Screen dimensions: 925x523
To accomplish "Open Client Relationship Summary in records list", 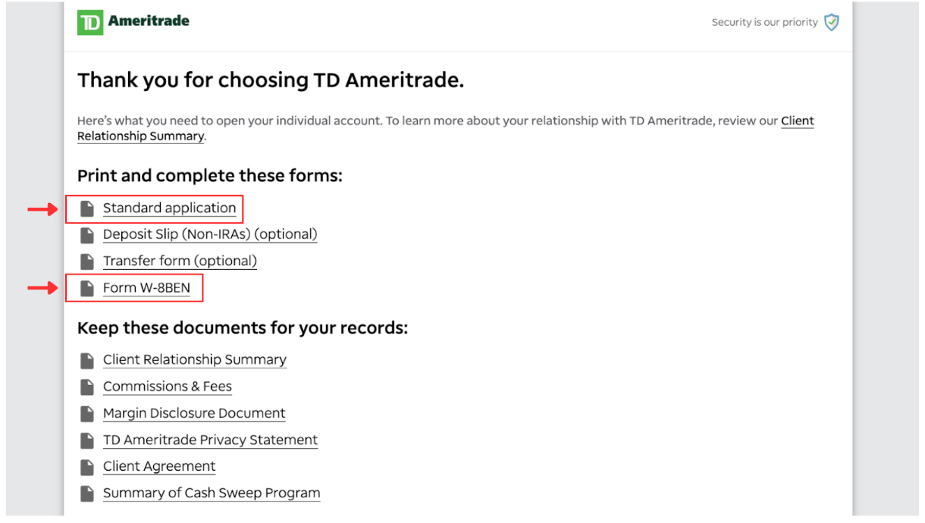I will 195,359.
